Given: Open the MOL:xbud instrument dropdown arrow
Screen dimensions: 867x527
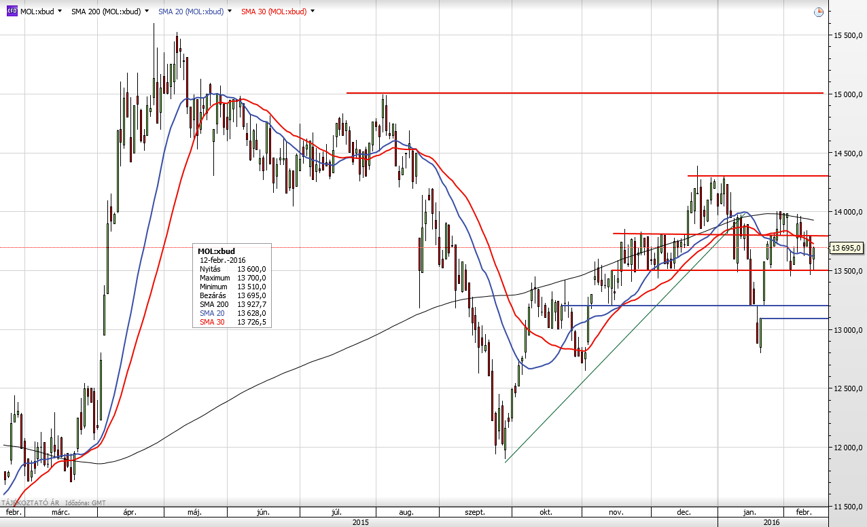Looking at the screenshot, I should (x=60, y=12).
